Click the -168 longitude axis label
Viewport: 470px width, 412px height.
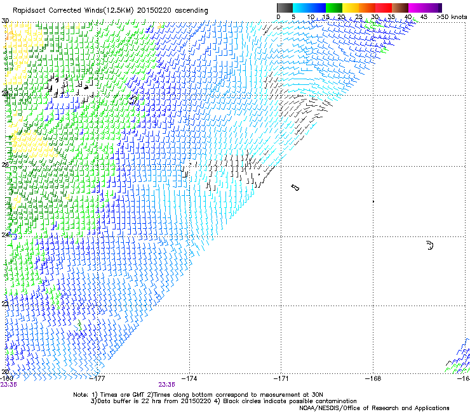pyautogui.click(x=373, y=378)
